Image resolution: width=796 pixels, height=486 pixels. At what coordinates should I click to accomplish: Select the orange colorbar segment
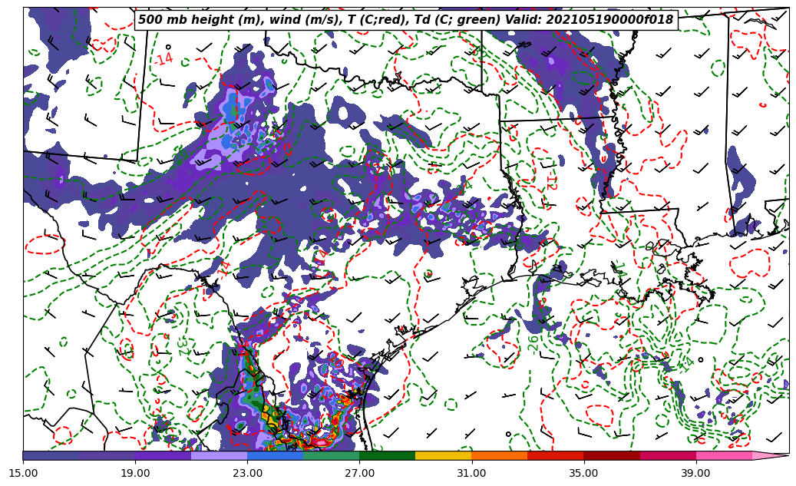[x=499, y=455]
